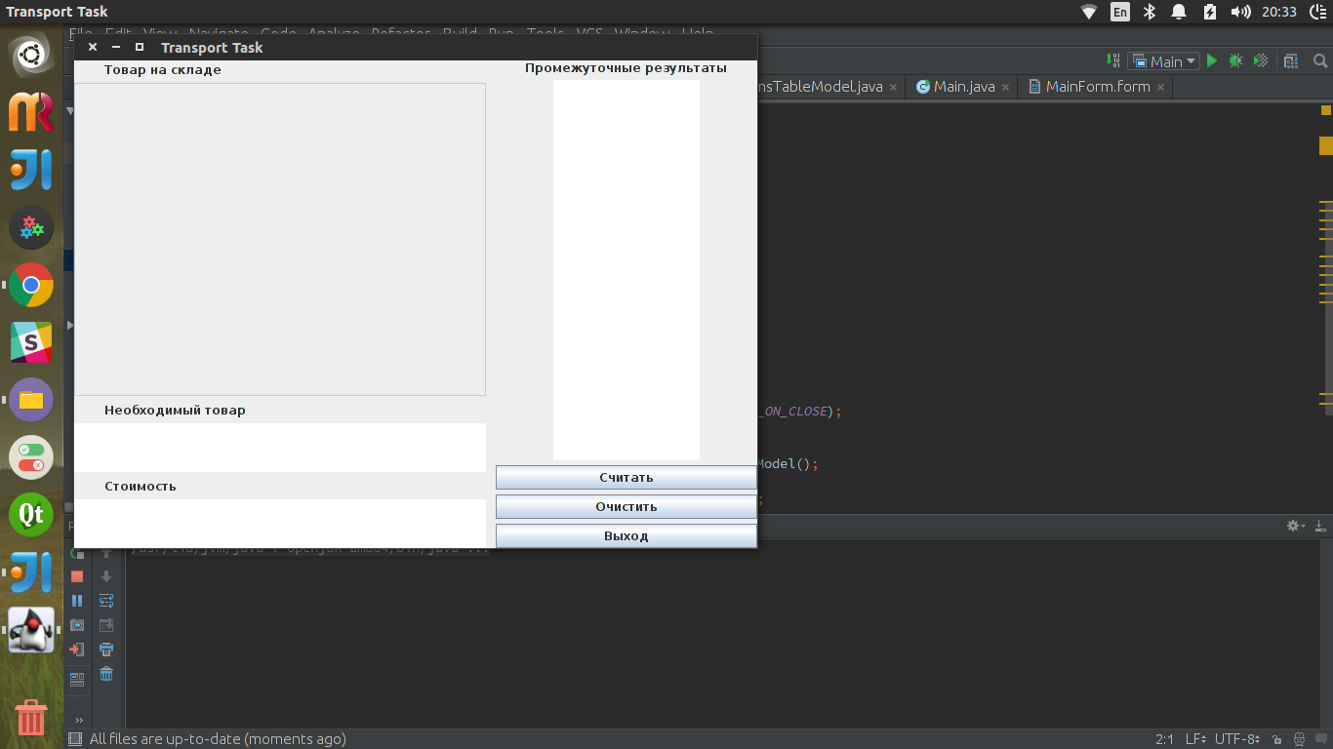Image resolution: width=1333 pixels, height=749 pixels.
Task: Click the yellow warning marker on the editor stripe
Action: [1326, 146]
